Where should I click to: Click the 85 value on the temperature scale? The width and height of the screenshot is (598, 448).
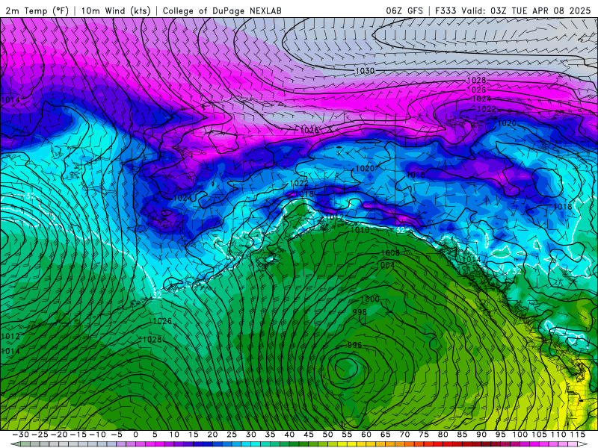(x=462, y=435)
